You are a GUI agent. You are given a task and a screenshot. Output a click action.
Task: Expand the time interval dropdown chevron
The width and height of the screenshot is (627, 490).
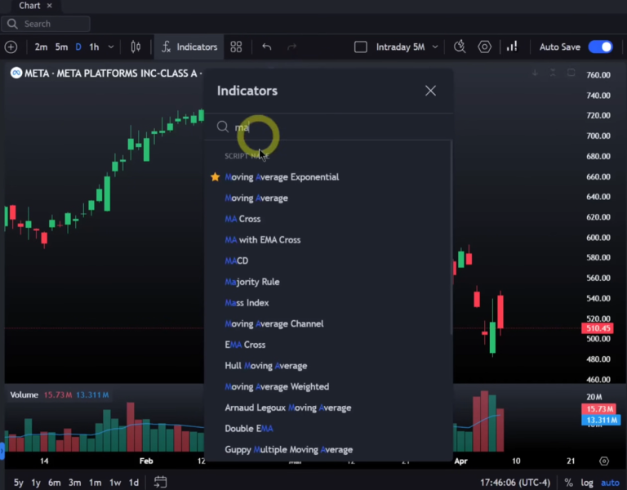coord(109,47)
